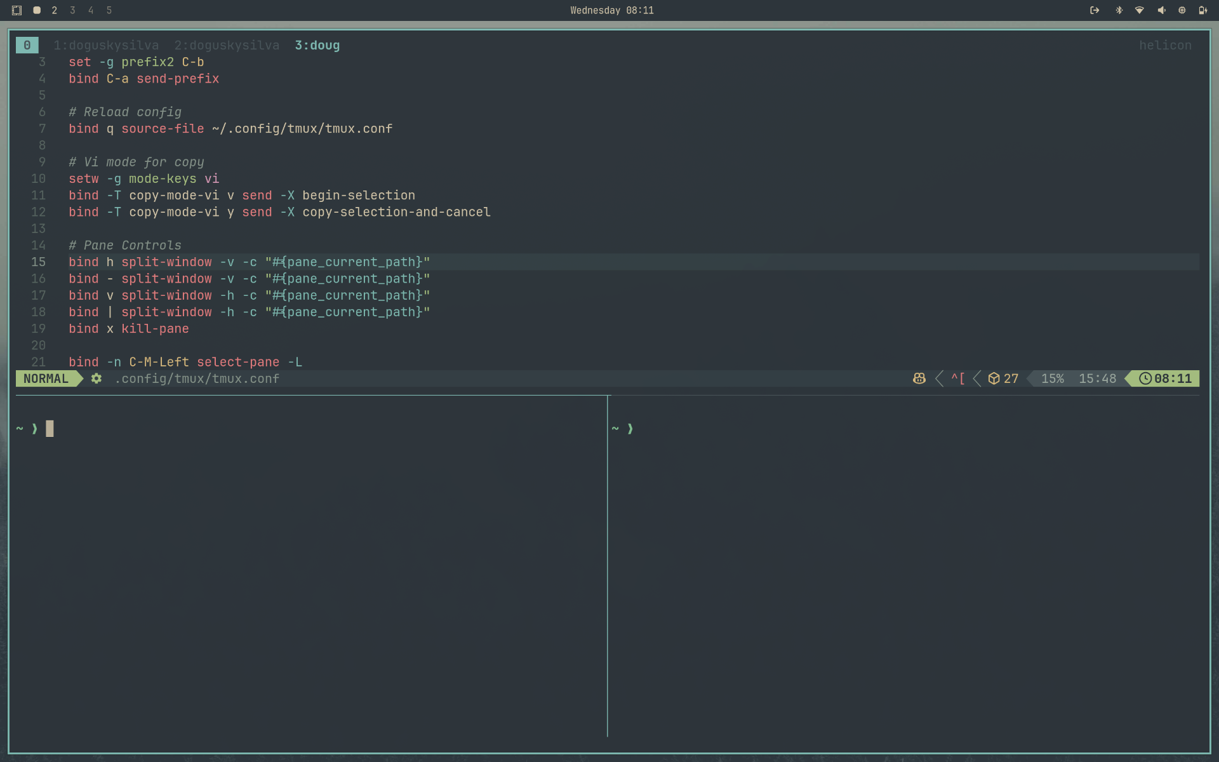Switch to workspace 5

[109, 10]
